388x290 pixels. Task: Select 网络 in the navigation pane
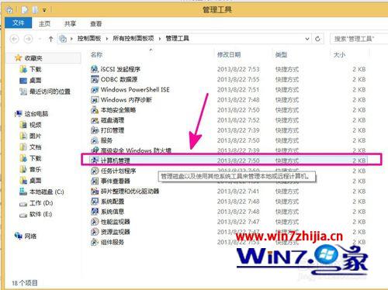(30, 236)
